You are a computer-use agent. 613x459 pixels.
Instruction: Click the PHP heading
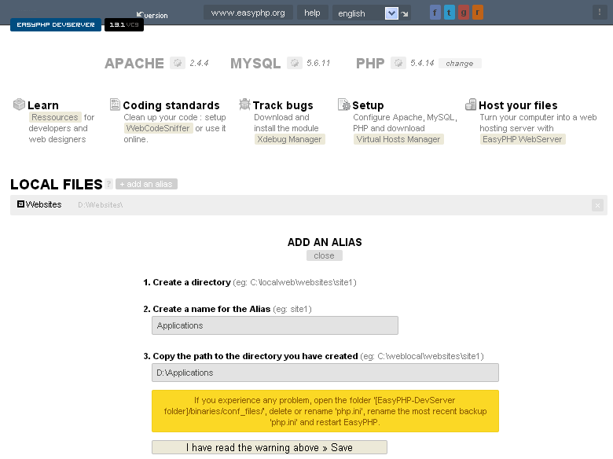(x=370, y=64)
